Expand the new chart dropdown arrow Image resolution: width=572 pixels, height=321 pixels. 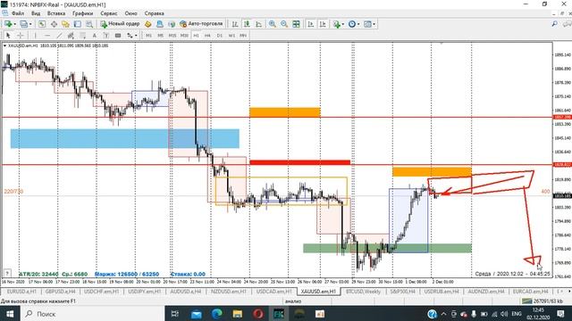tap(14, 24)
